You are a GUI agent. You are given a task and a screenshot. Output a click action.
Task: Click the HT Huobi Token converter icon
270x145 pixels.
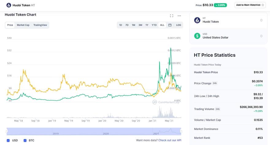click(x=197, y=20)
